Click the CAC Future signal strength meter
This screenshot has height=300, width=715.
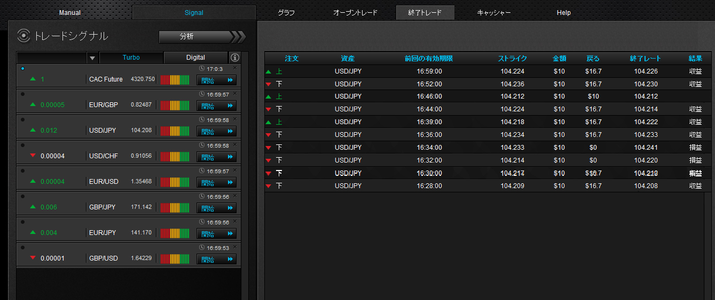coord(175,80)
